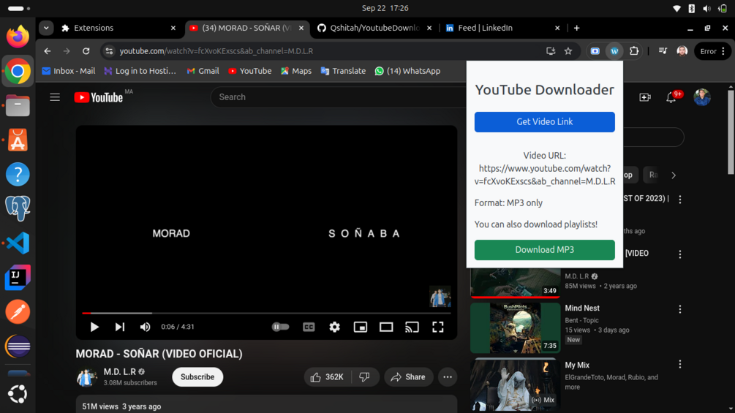
Task: Open (14) WhatsApp bookmark
Action: click(x=407, y=71)
